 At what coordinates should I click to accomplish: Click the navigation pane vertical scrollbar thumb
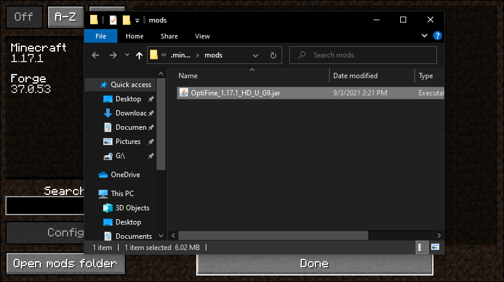coord(161,124)
